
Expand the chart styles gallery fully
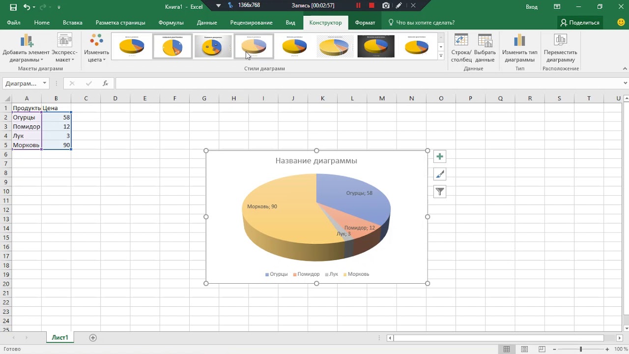pos(441,56)
